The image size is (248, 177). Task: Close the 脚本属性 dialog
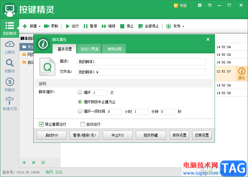tap(208, 39)
